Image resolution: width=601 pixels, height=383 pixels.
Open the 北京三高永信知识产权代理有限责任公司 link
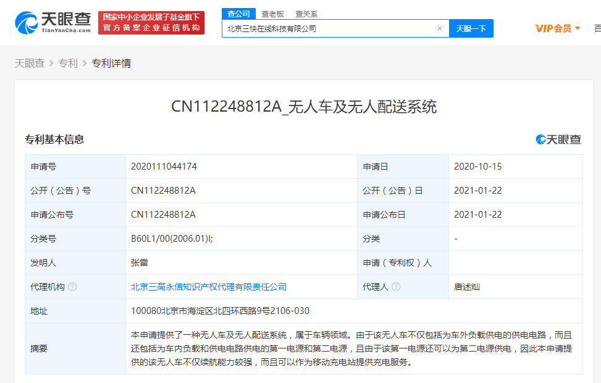point(209,287)
